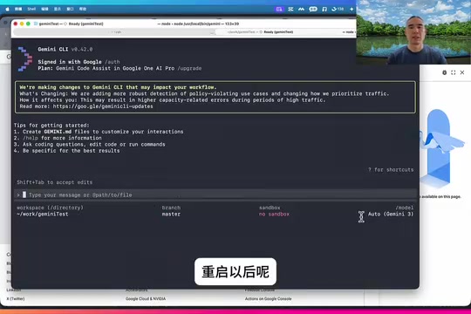Viewport: 471px width, 314px height.
Task: Click the 'Auto (Gemini 3)' model label
Action: coord(391,215)
